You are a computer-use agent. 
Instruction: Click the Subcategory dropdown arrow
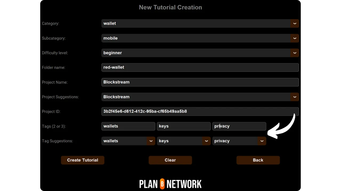(x=295, y=38)
